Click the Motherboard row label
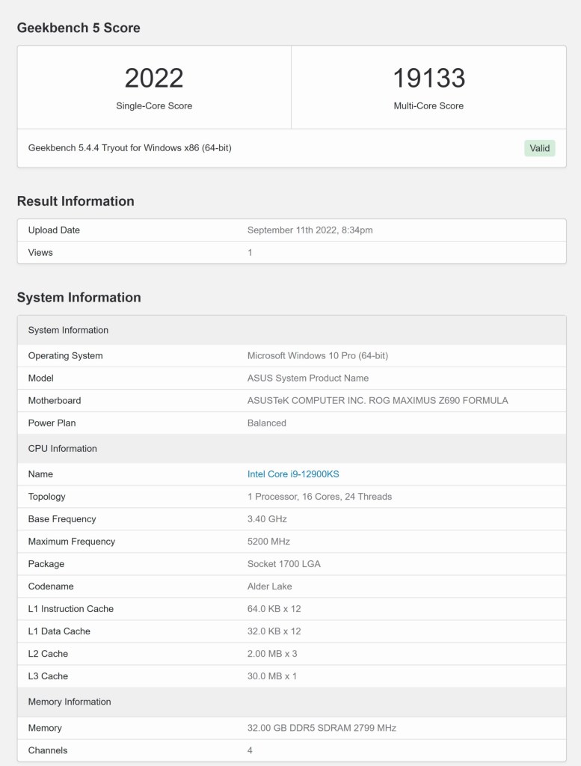 (55, 401)
